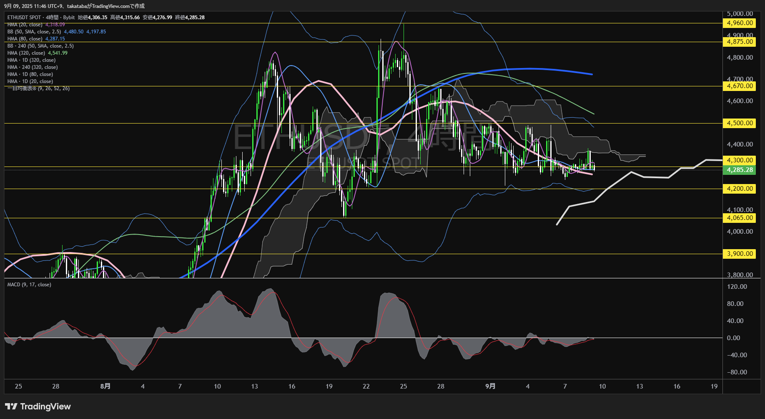Select the HMA · 240 (320, close) legend
Image resolution: width=765 pixels, height=419 pixels.
pos(33,67)
